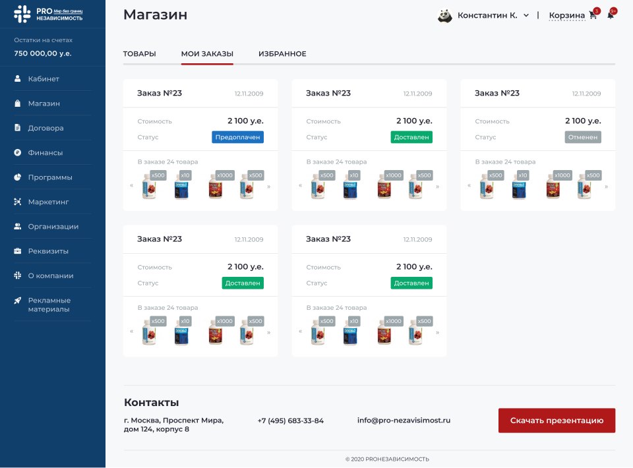
Task: Switch to the Избранное tab
Action: click(x=282, y=54)
